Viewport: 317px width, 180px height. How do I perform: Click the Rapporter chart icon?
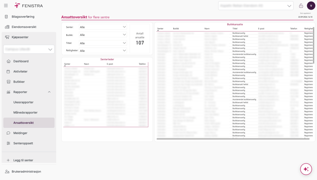(9, 92)
